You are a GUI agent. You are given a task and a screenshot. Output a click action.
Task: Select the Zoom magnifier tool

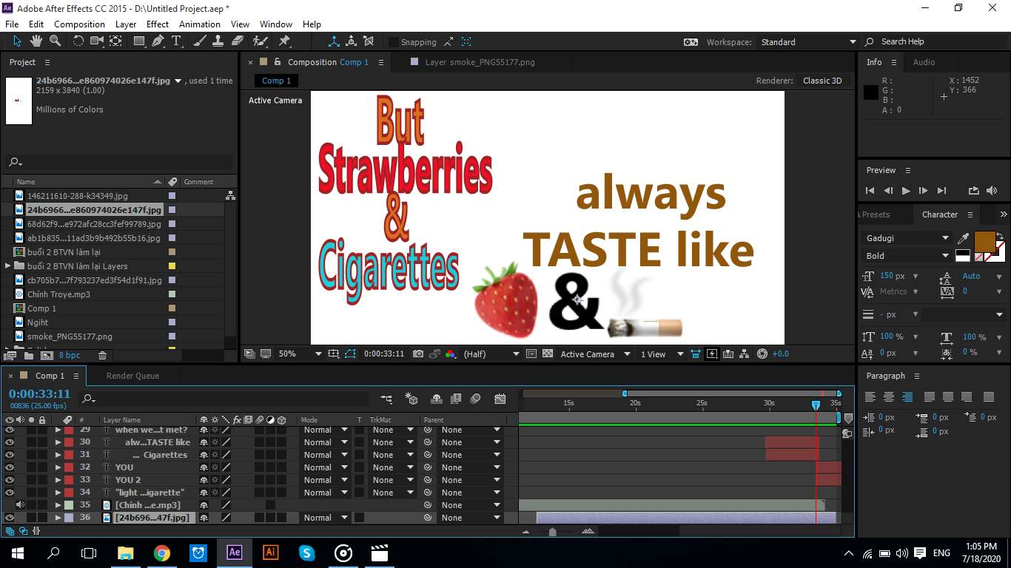tap(54, 41)
